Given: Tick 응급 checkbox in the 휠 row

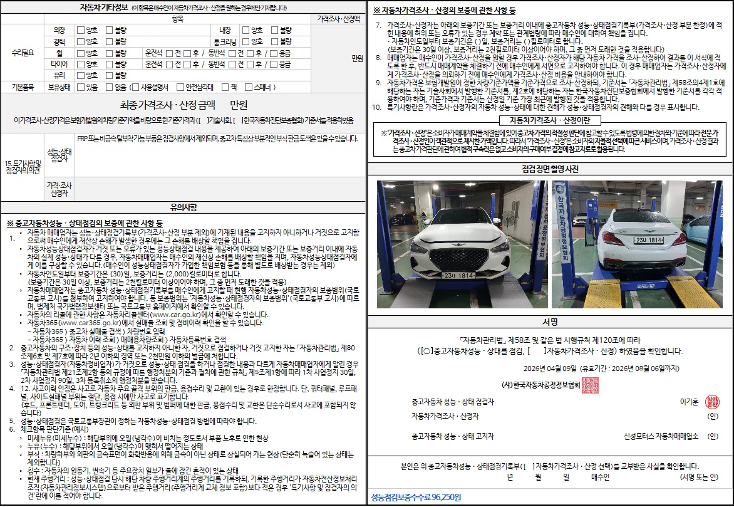Looking at the screenshot, I should pyautogui.click(x=274, y=53).
